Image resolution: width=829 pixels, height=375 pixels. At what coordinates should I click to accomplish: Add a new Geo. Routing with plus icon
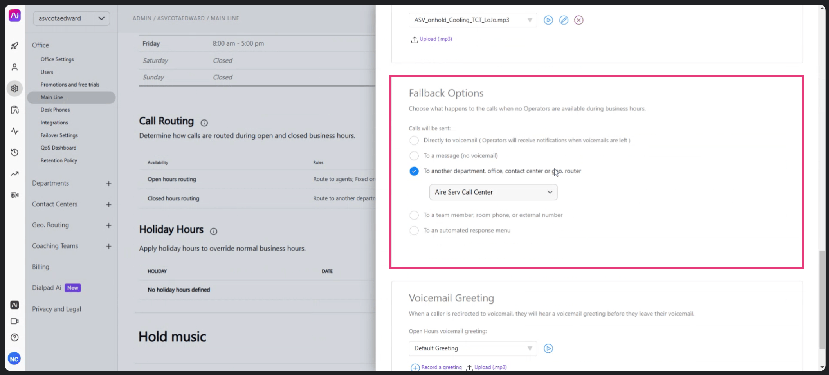109,225
